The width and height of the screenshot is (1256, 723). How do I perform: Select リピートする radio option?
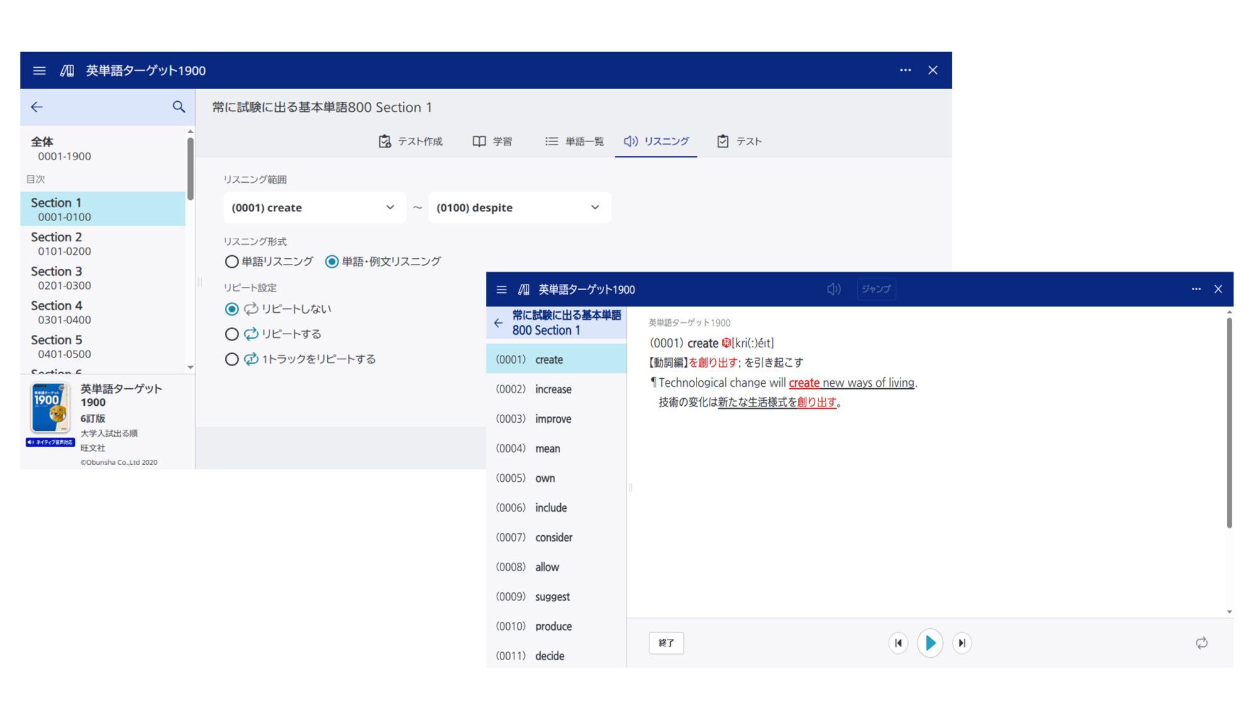pos(232,334)
